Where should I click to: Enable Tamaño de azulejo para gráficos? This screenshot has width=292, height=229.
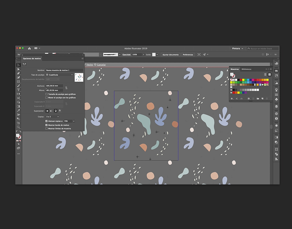pos(46,94)
